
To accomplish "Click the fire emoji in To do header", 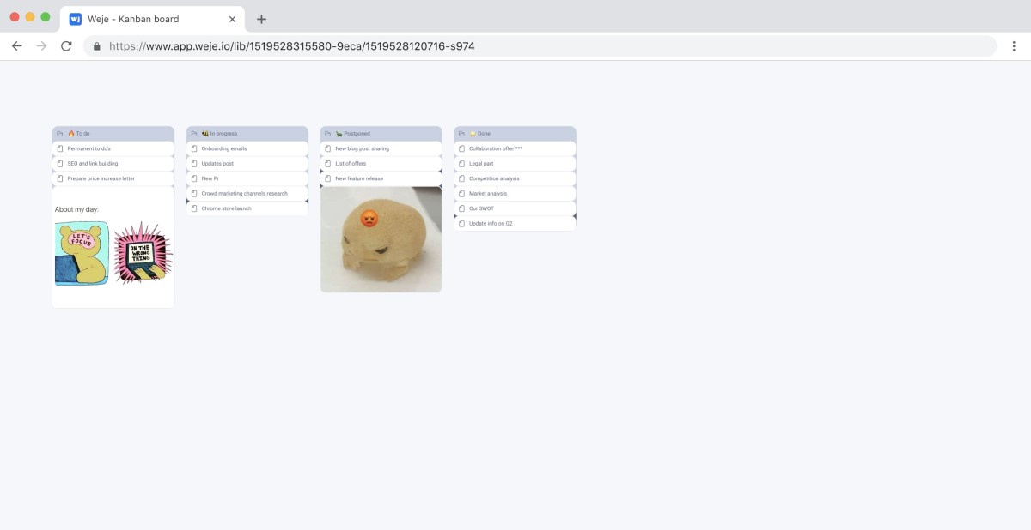I will tap(71, 134).
